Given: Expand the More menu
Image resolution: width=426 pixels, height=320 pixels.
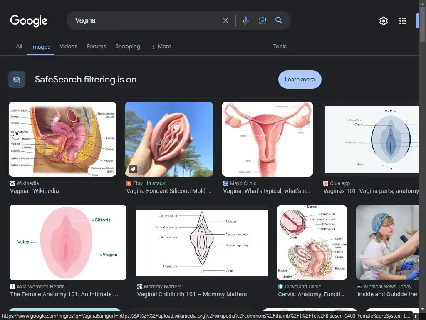Looking at the screenshot, I should [x=162, y=47].
